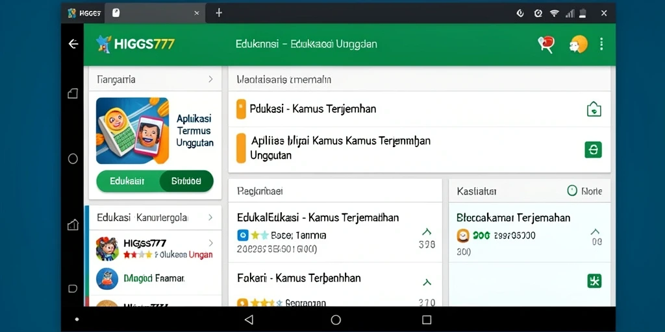Select the Edukasi pill segment
Image resolution: width=665 pixels, height=332 pixels.
click(128, 182)
